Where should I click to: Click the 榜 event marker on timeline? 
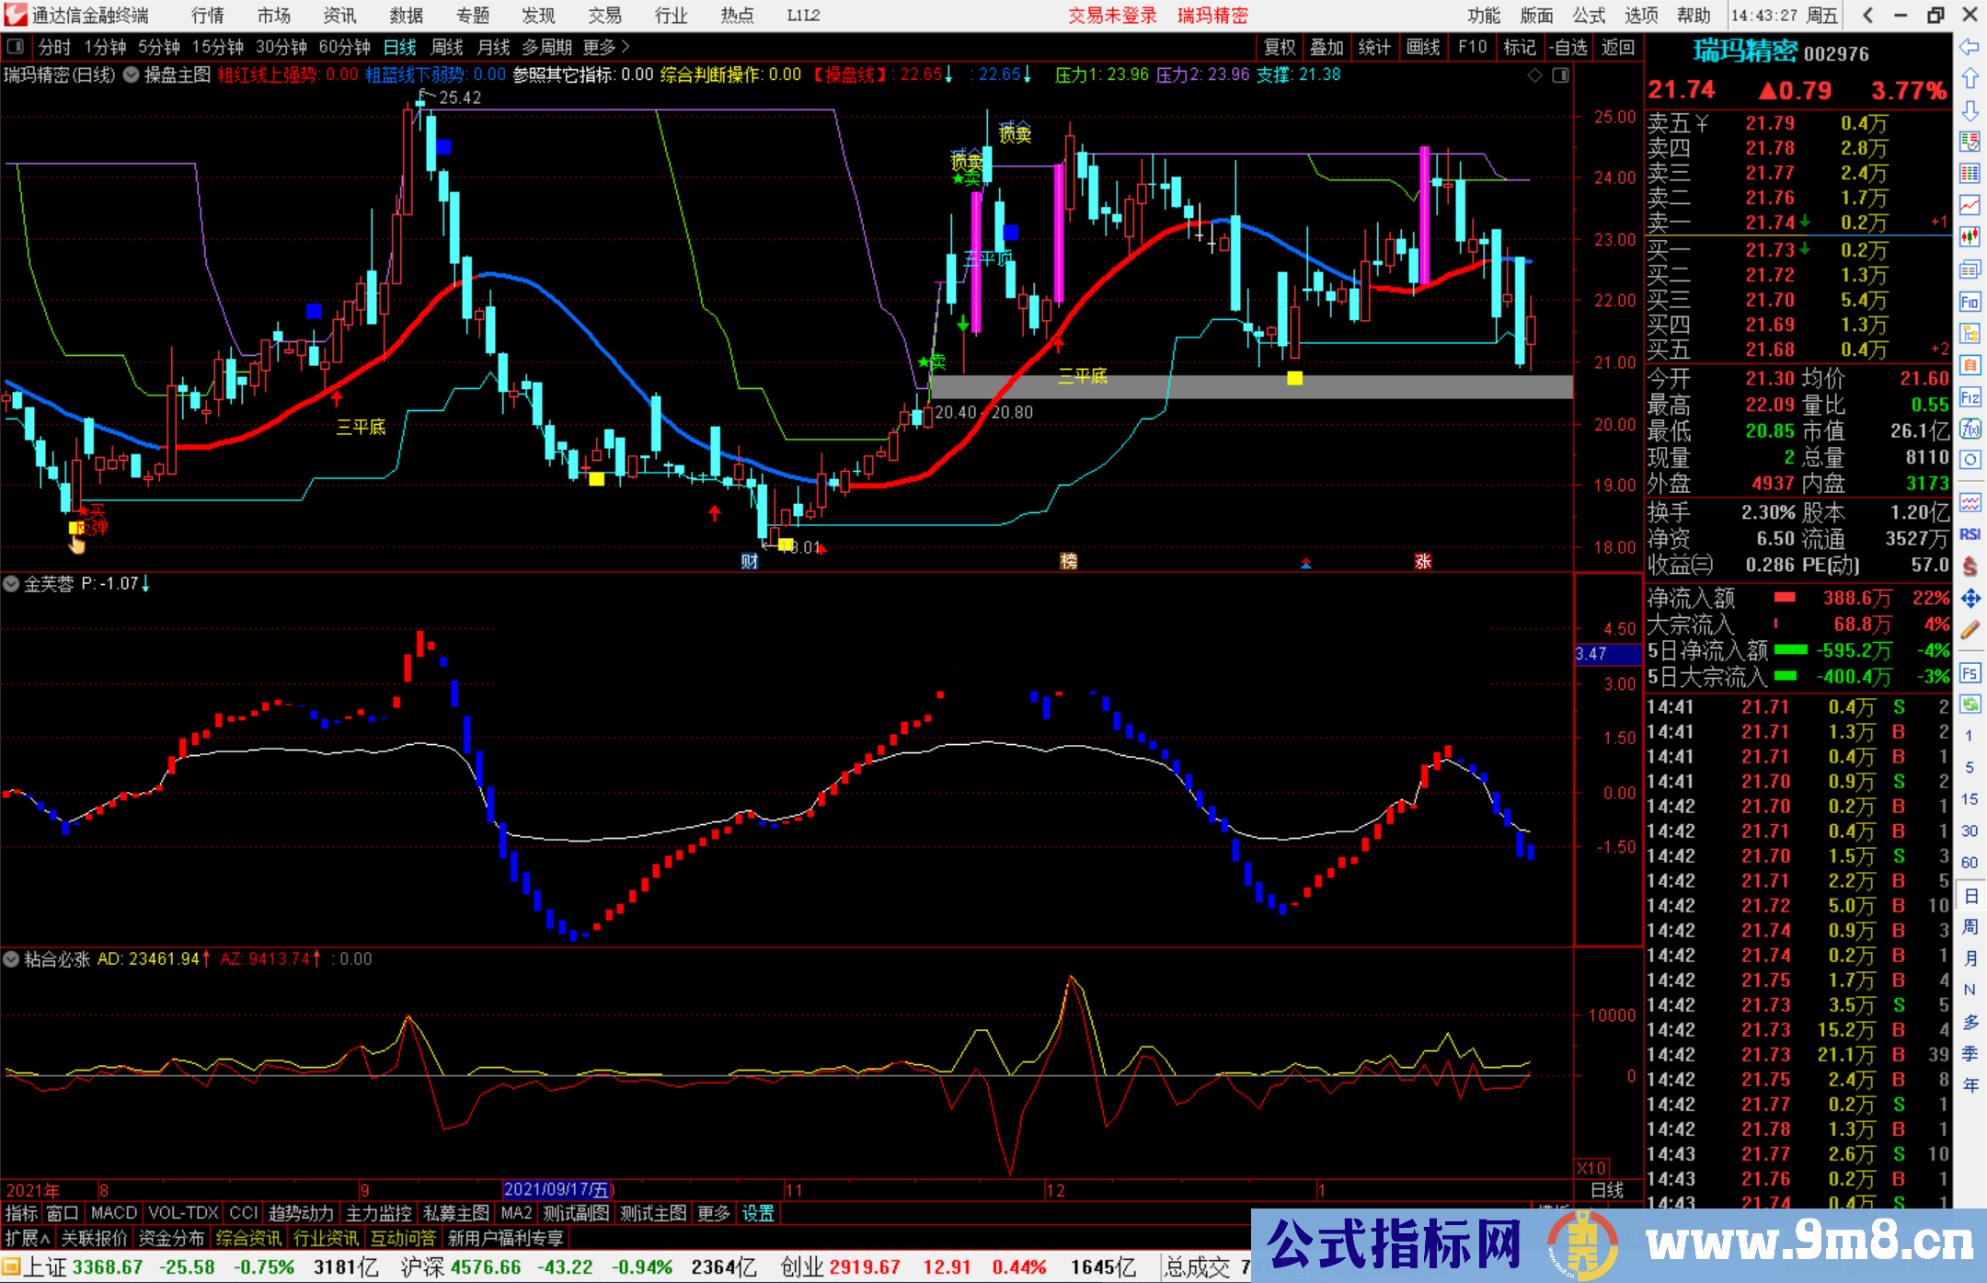pyautogui.click(x=1068, y=561)
